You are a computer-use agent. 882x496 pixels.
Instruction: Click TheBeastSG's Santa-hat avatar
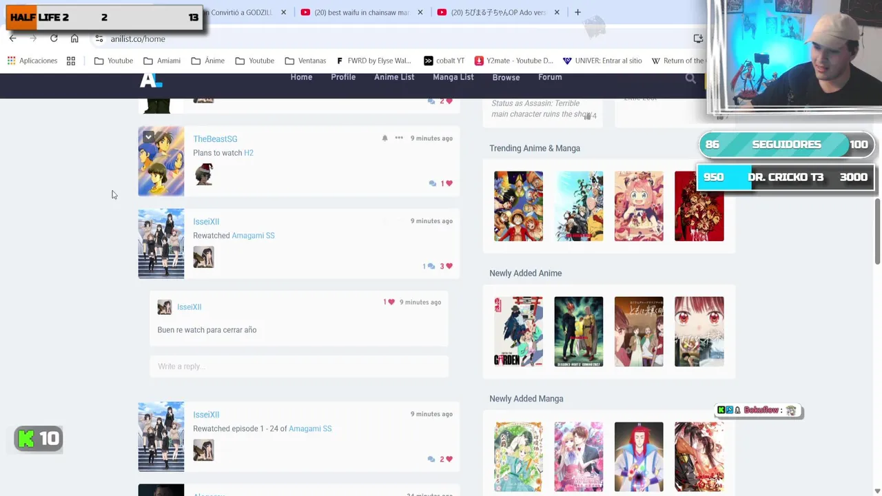click(x=203, y=174)
